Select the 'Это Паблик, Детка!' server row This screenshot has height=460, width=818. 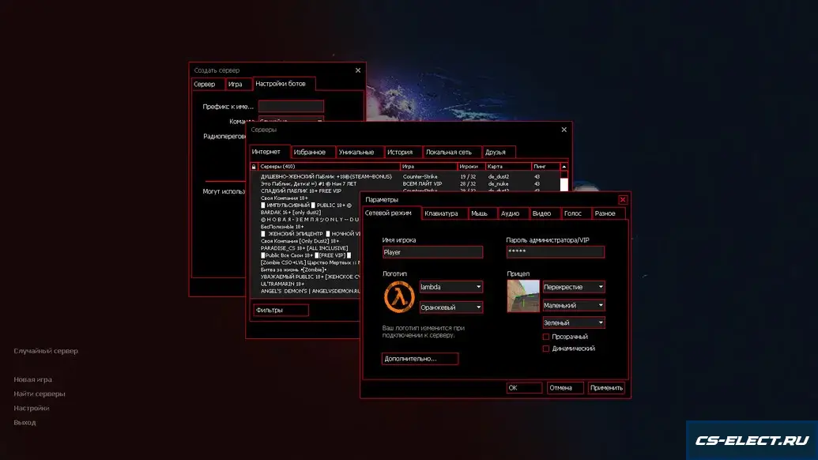pos(405,184)
